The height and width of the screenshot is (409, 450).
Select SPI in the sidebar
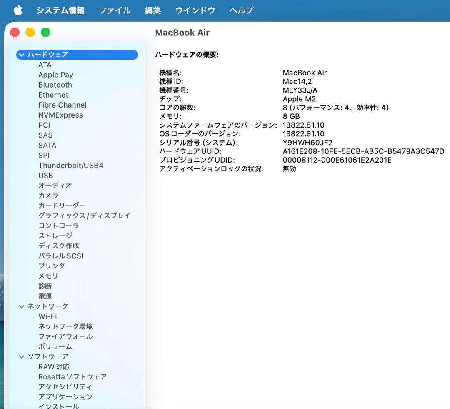44,155
